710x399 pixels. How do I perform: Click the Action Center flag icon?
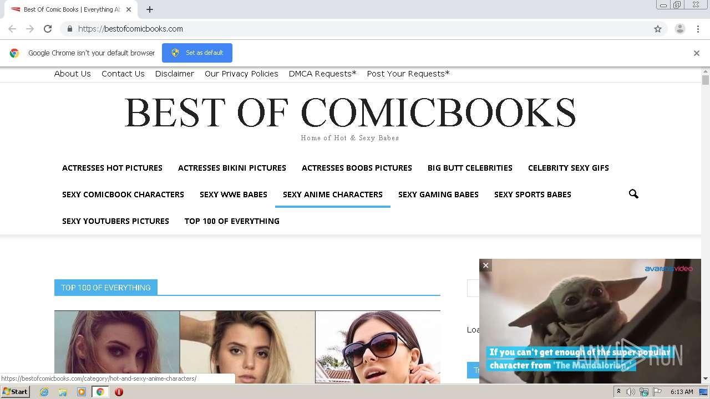click(x=657, y=392)
